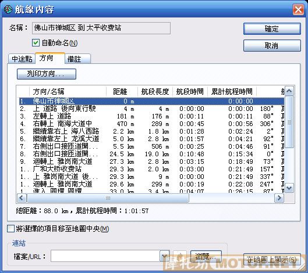The width and height of the screenshot is (308, 273).
Task: Click the 確定 confirm button
Action: pyautogui.click(x=272, y=29)
